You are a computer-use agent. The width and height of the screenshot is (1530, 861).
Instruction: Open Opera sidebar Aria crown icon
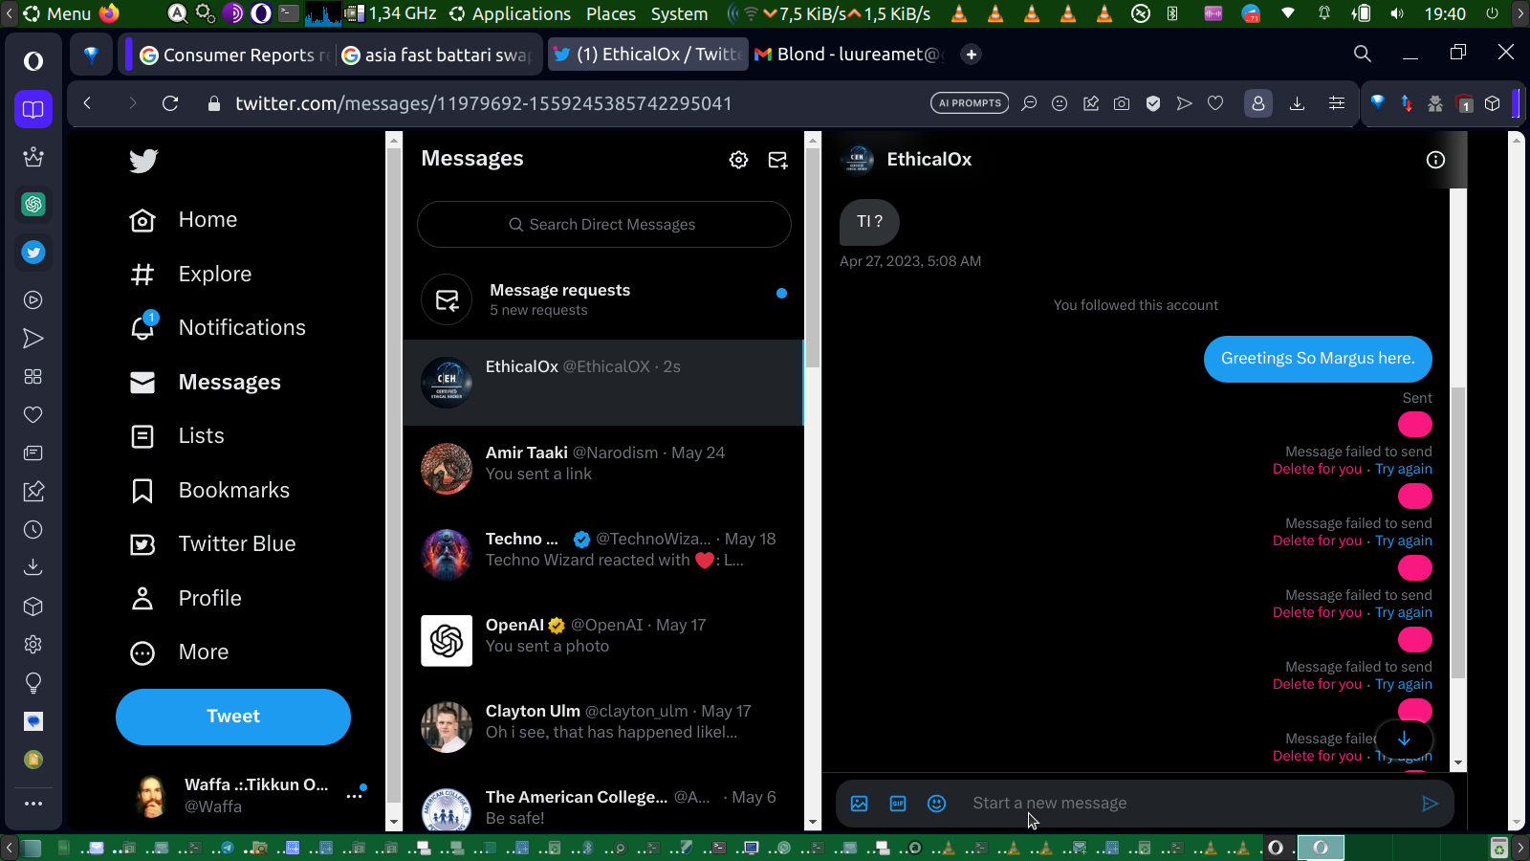click(33, 157)
